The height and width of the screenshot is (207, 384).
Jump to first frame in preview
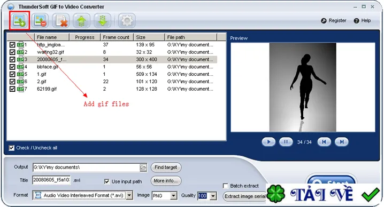324,142
